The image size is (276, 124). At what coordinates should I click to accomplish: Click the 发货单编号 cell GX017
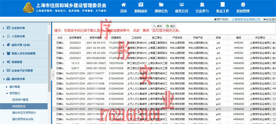coord(75,68)
